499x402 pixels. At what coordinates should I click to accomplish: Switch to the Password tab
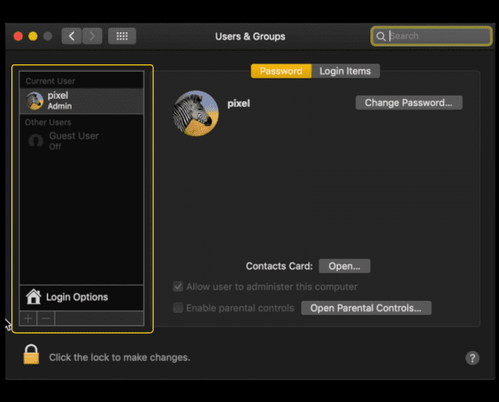281,71
